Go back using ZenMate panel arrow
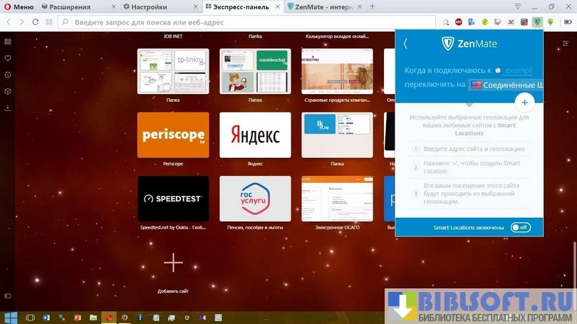 click(405, 43)
